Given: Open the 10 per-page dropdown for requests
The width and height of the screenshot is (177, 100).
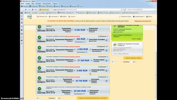Looking at the screenshot, I should 113,62.
